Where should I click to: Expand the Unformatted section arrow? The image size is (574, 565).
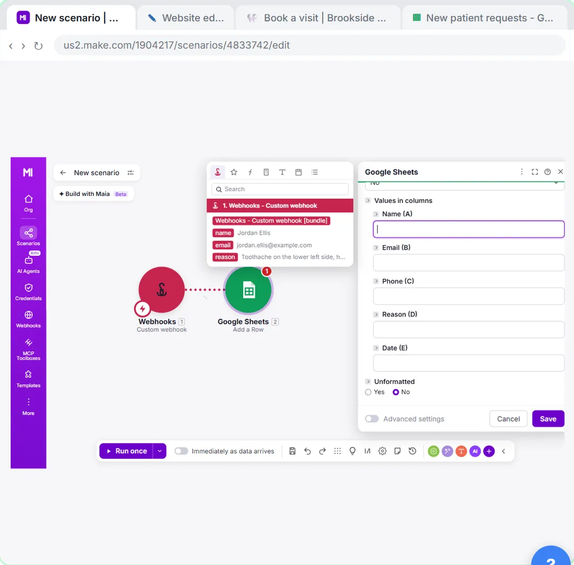tap(368, 381)
